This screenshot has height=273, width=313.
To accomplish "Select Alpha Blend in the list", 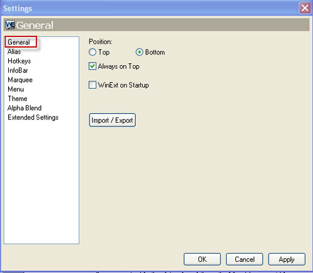I will (24, 108).
